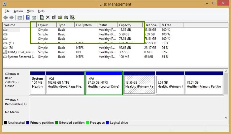
Task: Click the Refresh toolbar icon
Action: click(42, 18)
